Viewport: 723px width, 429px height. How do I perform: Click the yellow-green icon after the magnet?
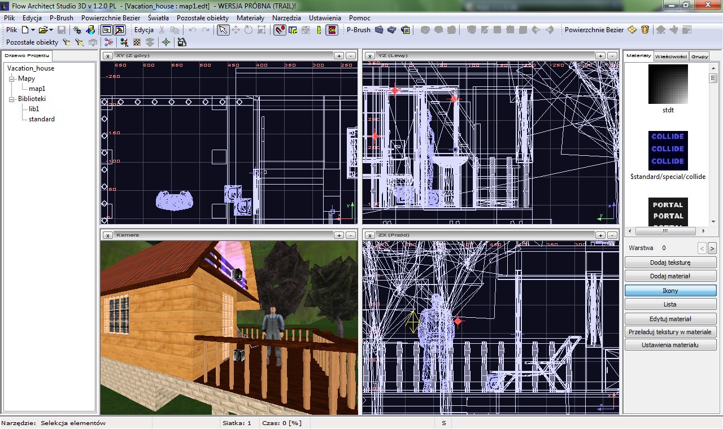[x=293, y=30]
